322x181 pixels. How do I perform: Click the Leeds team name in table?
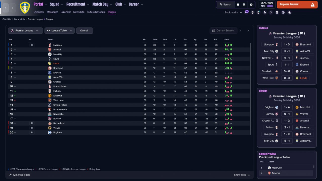pos(56,64)
